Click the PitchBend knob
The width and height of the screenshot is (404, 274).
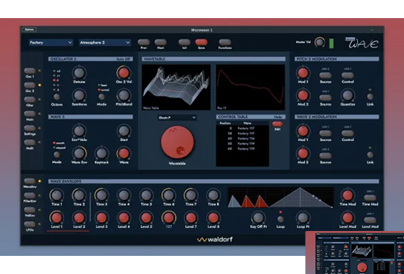click(124, 95)
